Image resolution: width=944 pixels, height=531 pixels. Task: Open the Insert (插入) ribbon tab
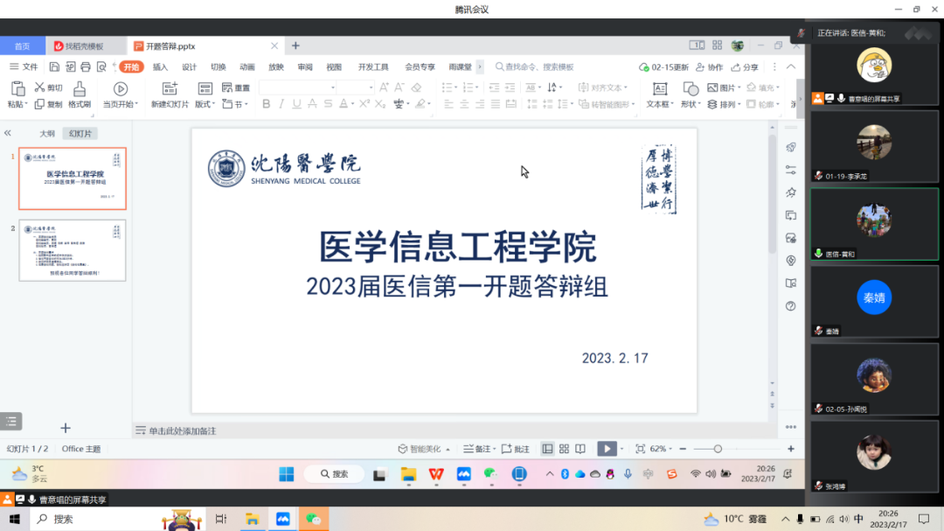tap(160, 66)
